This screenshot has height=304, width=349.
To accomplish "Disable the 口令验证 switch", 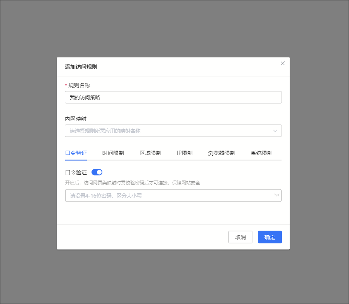I will [x=97, y=172].
